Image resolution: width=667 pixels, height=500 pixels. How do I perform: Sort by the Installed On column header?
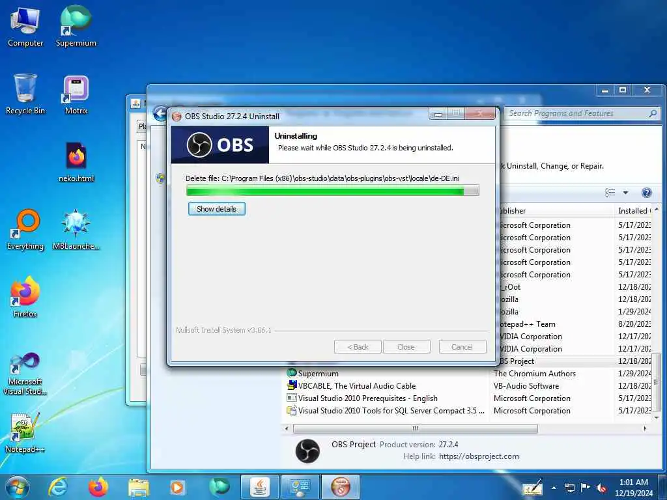pos(633,210)
